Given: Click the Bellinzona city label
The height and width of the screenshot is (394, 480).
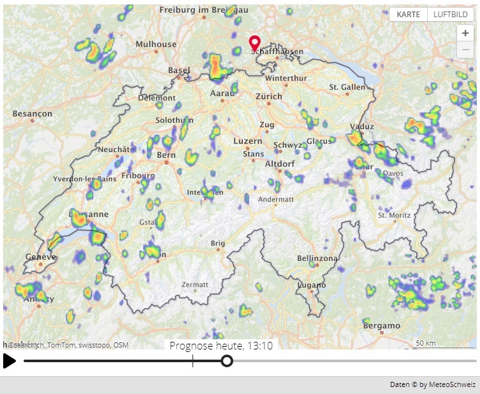Looking at the screenshot, I should click(x=317, y=258).
